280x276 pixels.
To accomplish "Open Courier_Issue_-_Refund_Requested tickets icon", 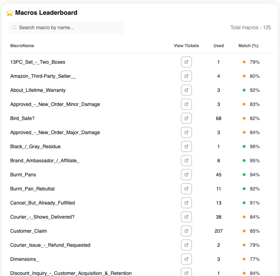I will (x=186, y=245).
